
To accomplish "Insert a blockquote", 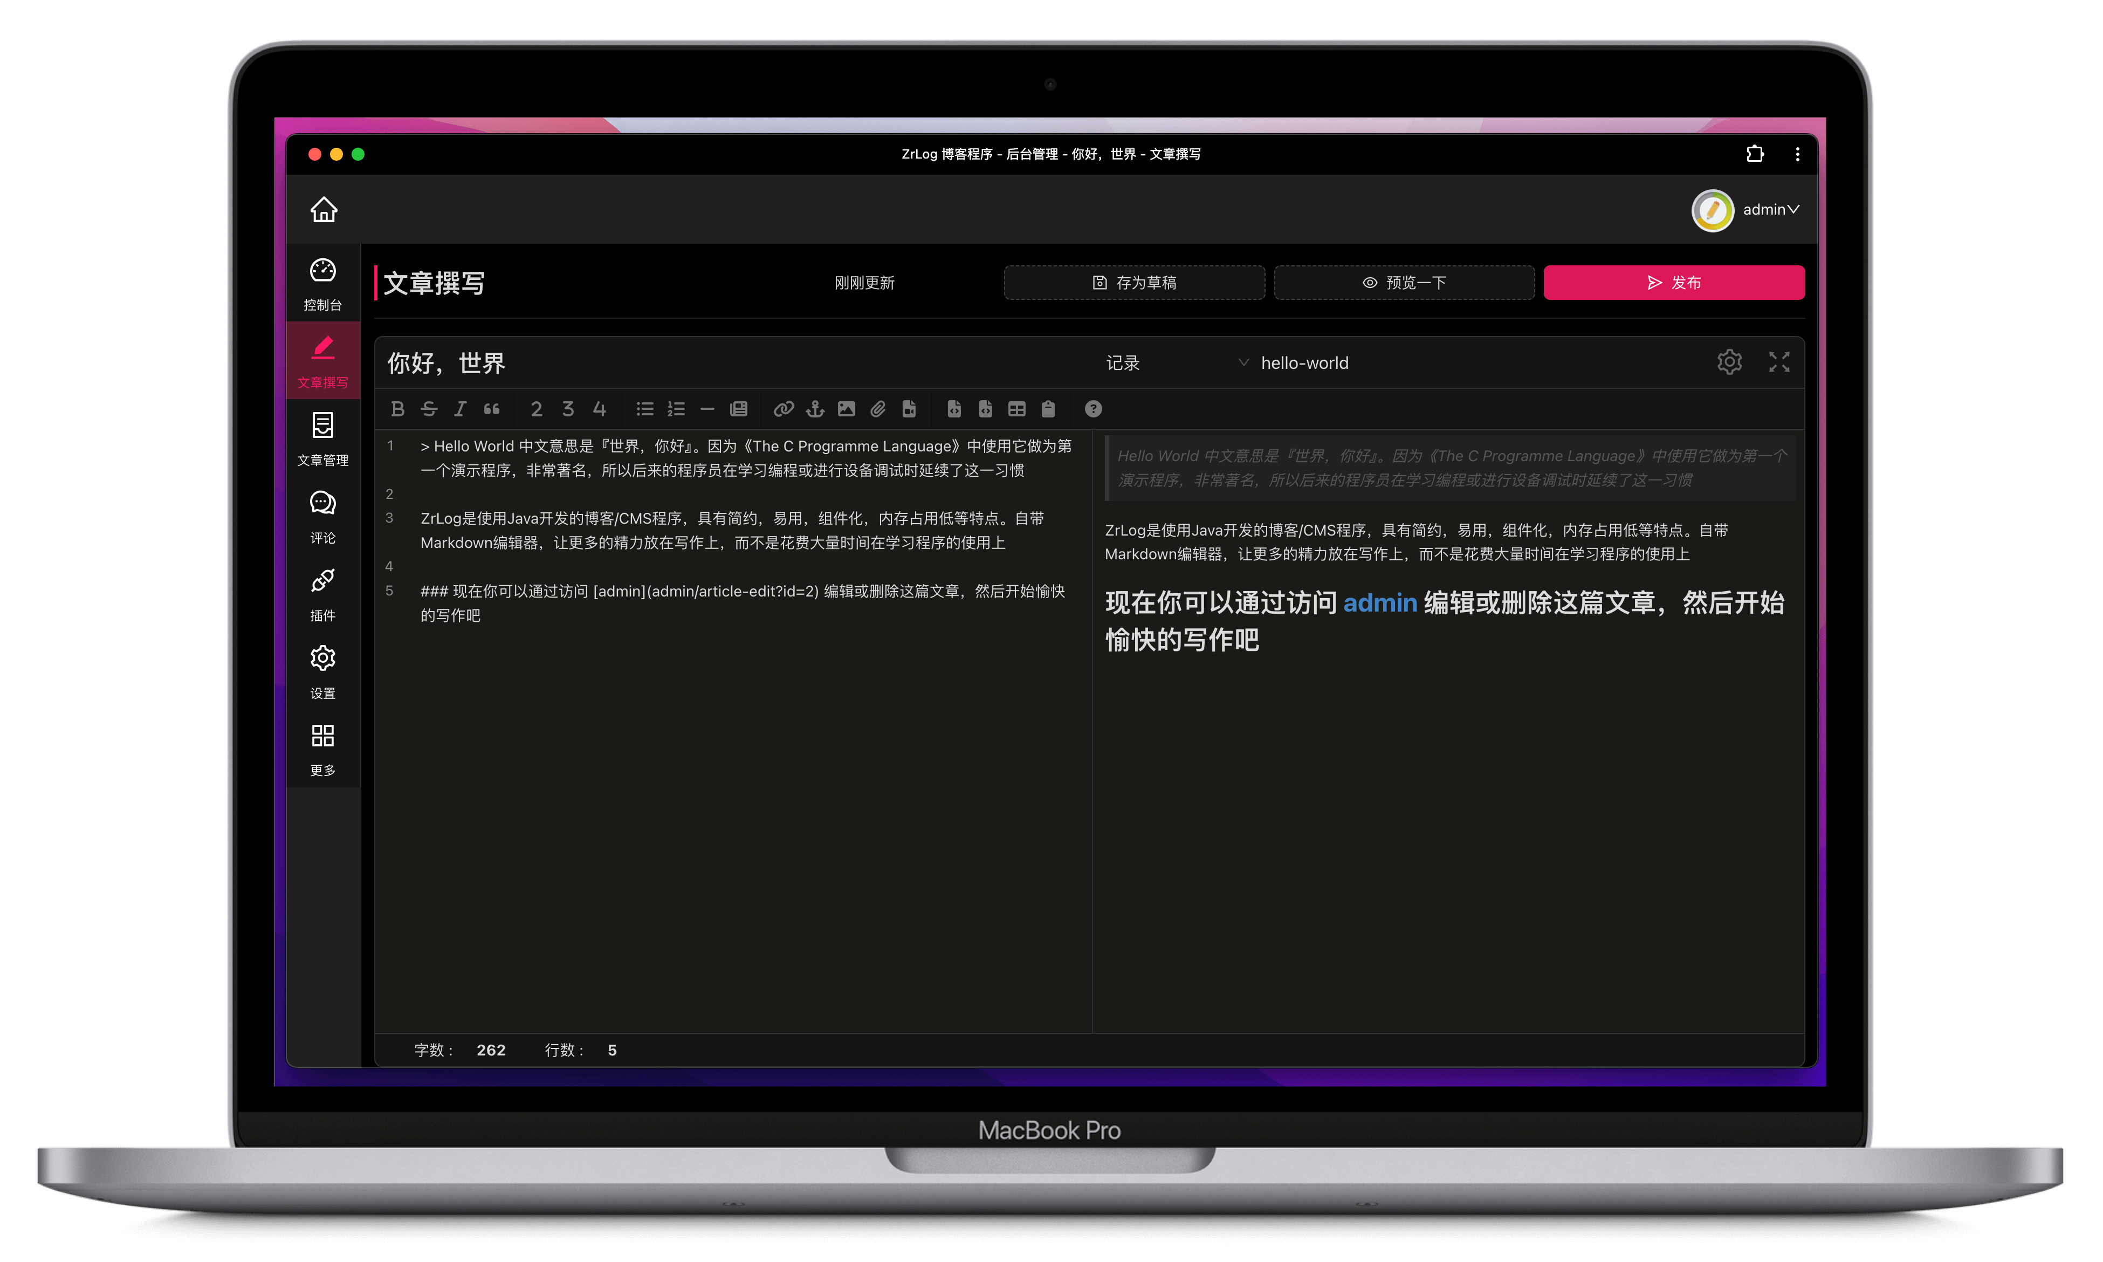I will (x=491, y=409).
